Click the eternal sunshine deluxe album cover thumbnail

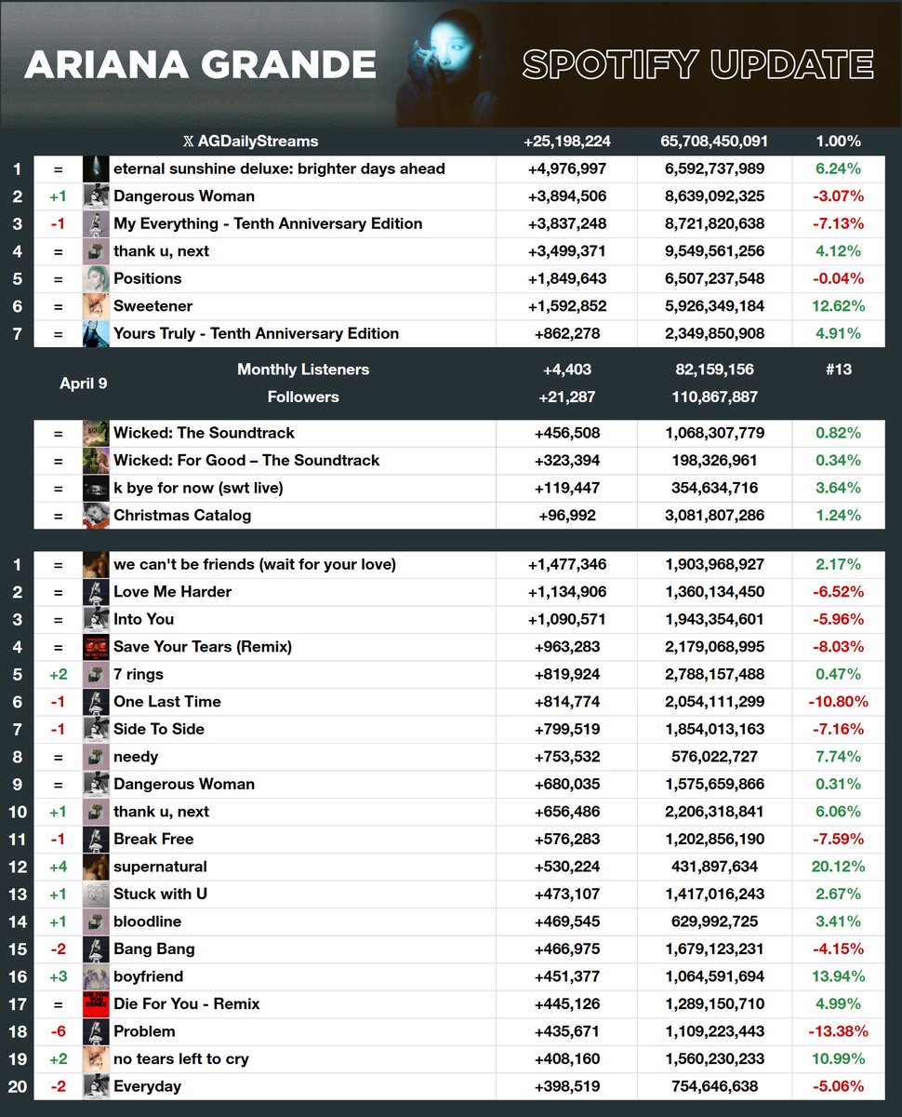[x=96, y=168]
